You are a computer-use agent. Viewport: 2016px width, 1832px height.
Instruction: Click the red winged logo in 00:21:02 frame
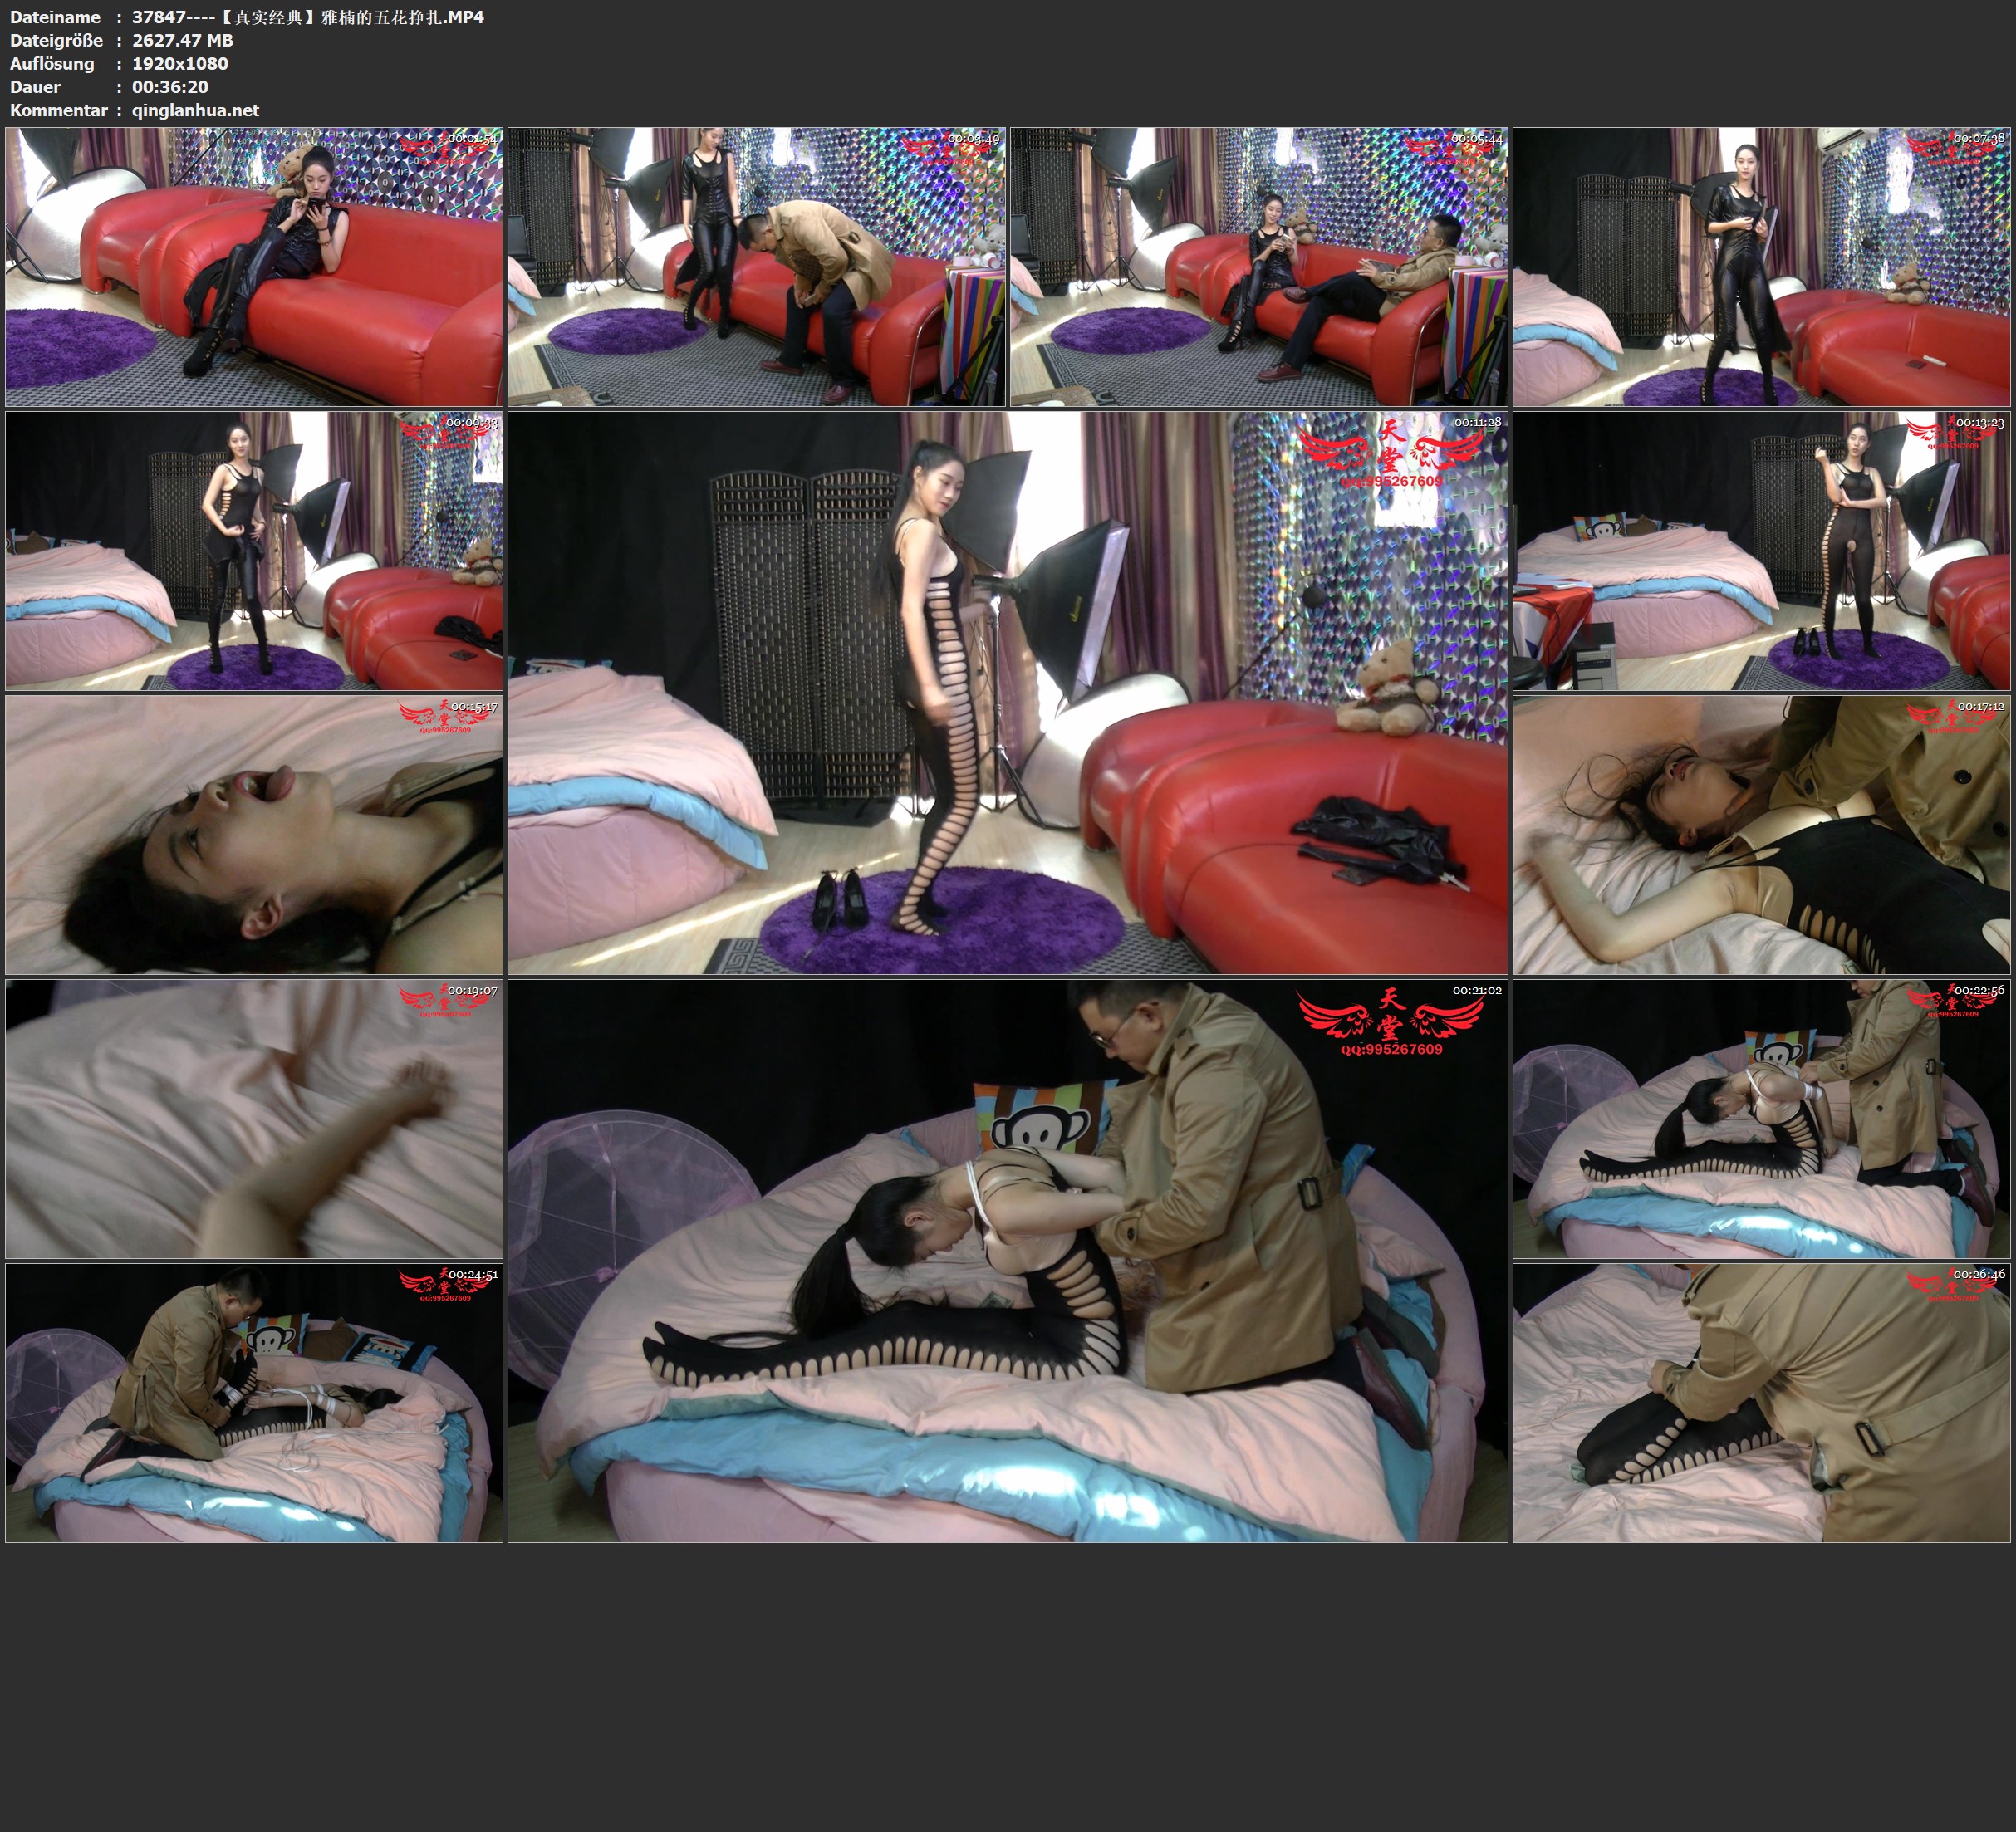(x=1390, y=1018)
